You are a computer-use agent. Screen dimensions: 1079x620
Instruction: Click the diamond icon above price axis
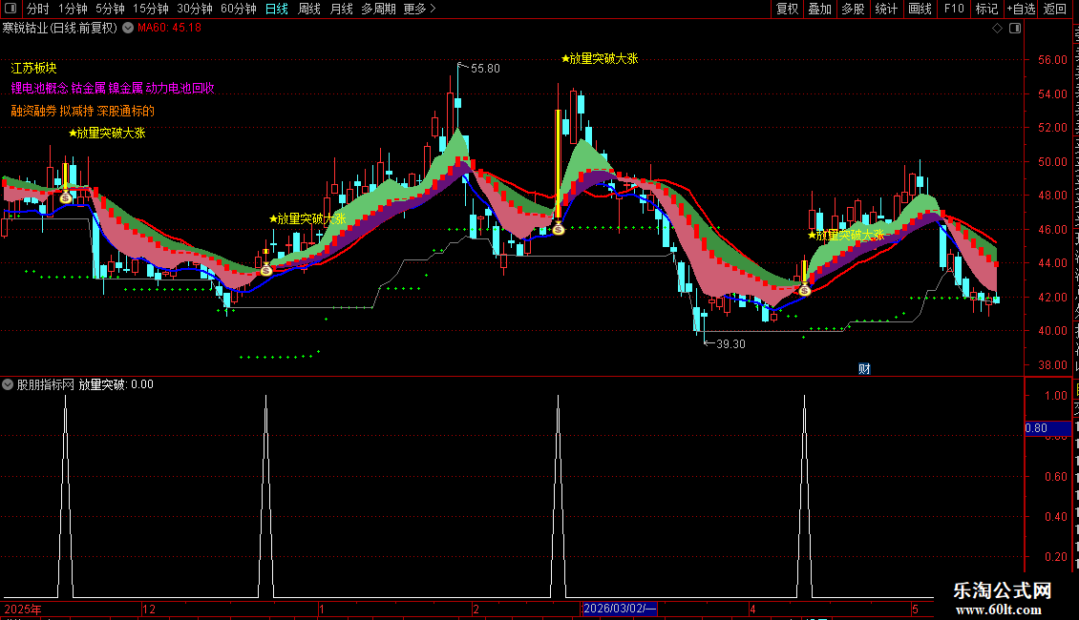click(997, 29)
